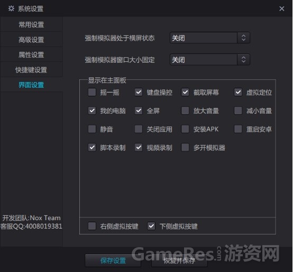Tick the 多开模拟器 checkbox
This screenshot has height=272, width=293.
pyautogui.click(x=185, y=148)
